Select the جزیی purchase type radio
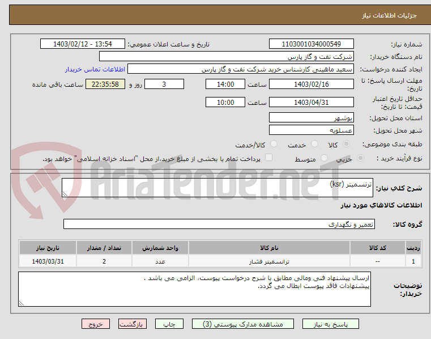 360,158
